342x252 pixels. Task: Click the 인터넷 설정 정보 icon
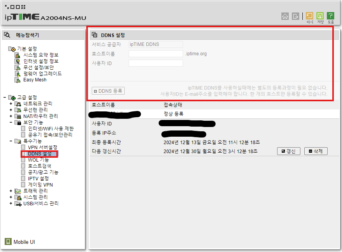pyautogui.click(x=17, y=62)
